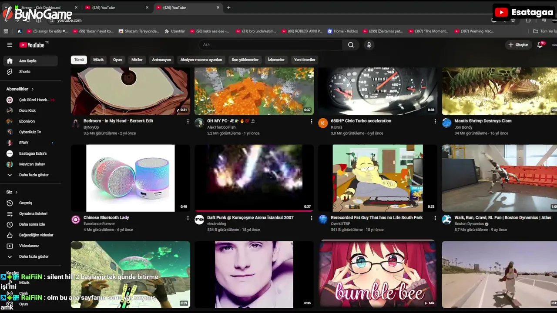Screen dimensions: 557x313
Task: Go to Ana Sayfa in the sidebar
Action: (30, 61)
